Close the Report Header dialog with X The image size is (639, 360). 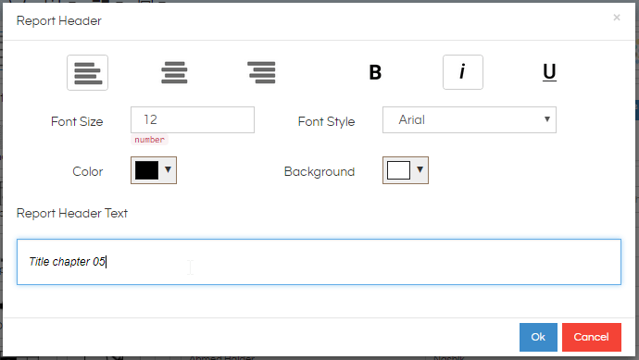pos(617,18)
